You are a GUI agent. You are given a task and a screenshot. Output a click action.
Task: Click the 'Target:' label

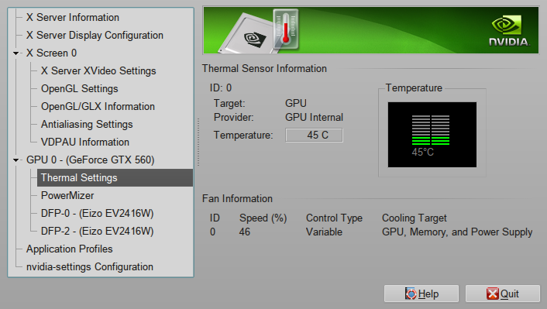coord(229,103)
